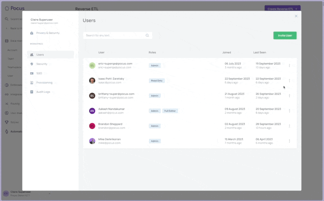Click the Admin badge for eric+superqa
Viewport: 324px width, 201px height.
tap(155, 66)
